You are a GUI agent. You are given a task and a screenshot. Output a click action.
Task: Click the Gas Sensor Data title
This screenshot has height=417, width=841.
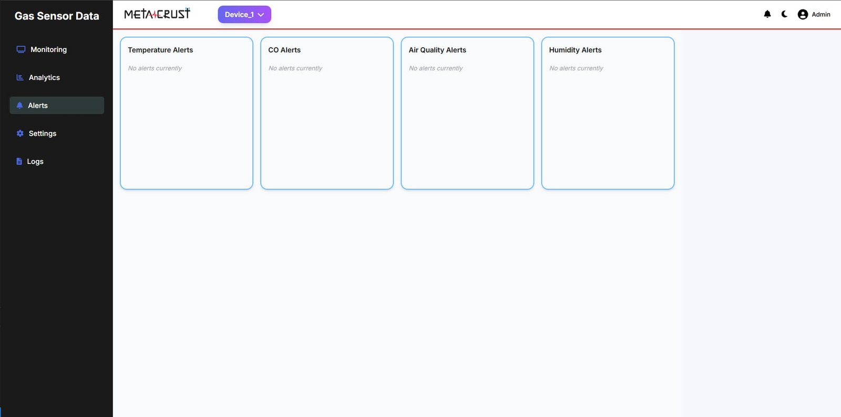point(57,16)
